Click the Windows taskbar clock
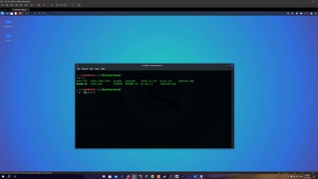 pos(308,177)
